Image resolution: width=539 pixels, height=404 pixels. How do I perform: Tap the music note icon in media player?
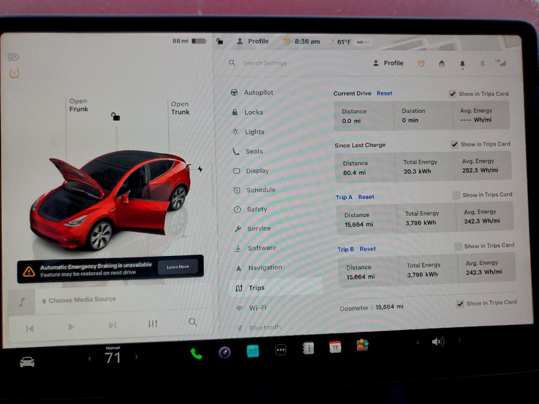click(22, 302)
